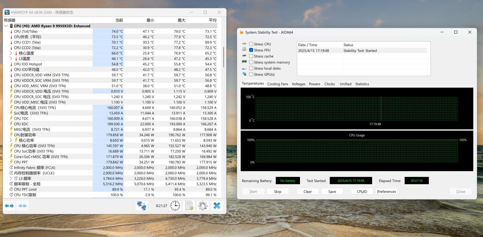Click the Stress CPU chip icon in AIDA64

point(244,44)
